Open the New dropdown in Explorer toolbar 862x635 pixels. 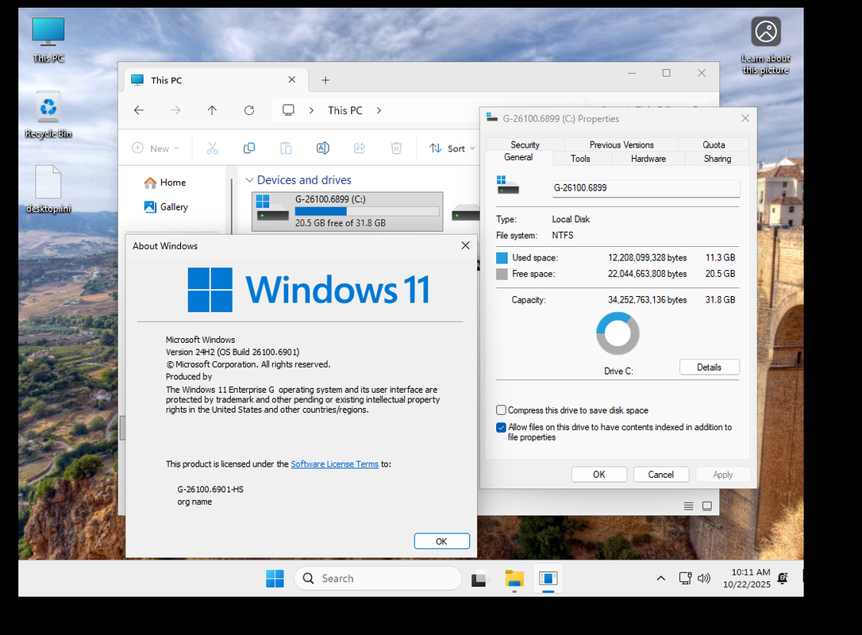pyautogui.click(x=156, y=148)
